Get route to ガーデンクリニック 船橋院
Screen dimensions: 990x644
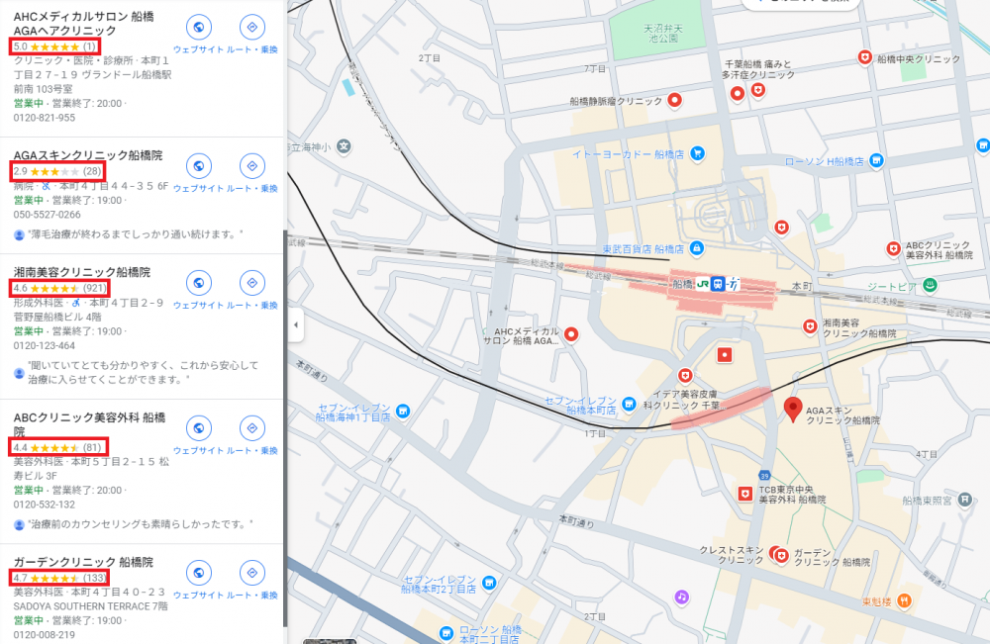[x=251, y=573]
